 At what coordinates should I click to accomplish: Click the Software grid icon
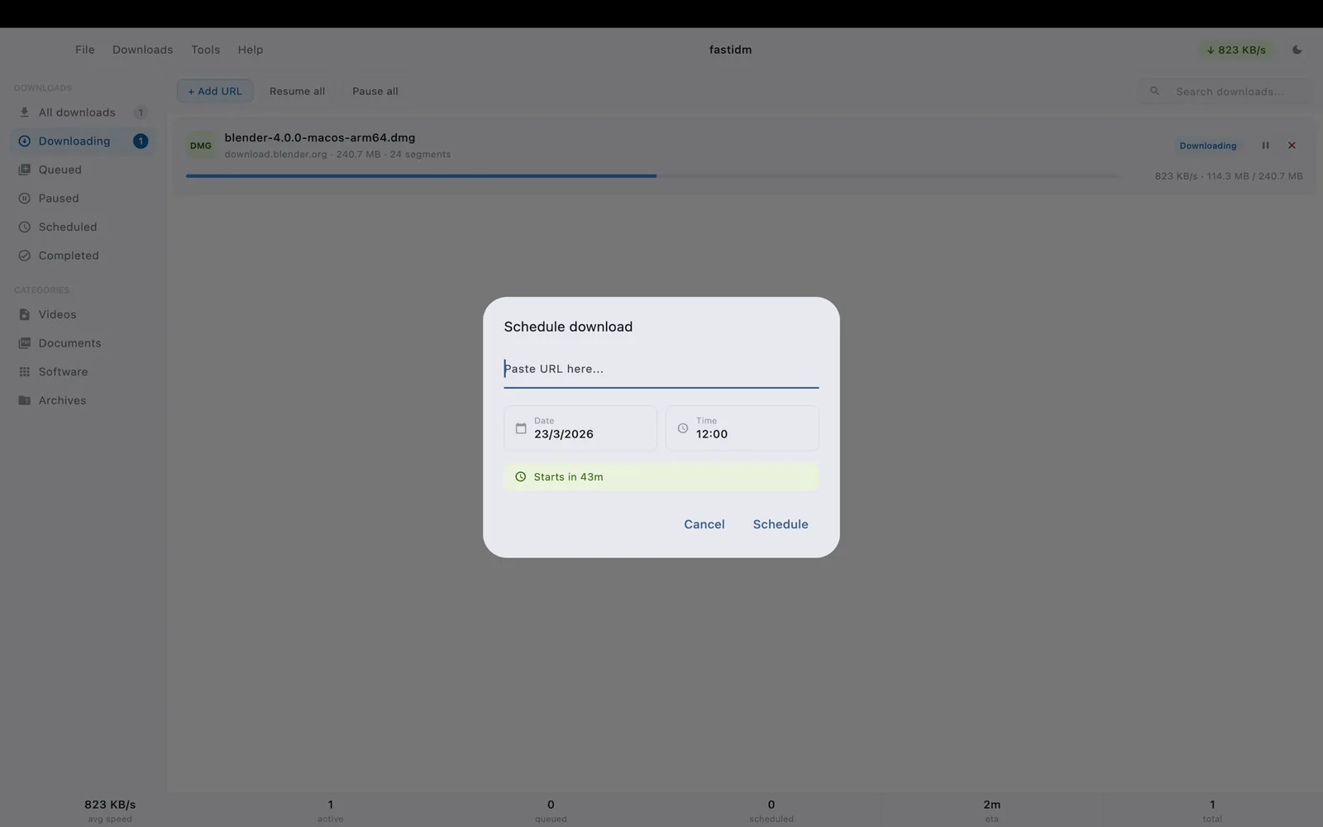click(x=24, y=372)
